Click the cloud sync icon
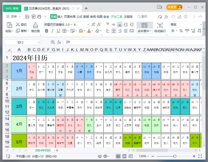The width and height of the screenshot is (208, 162). tap(160, 17)
